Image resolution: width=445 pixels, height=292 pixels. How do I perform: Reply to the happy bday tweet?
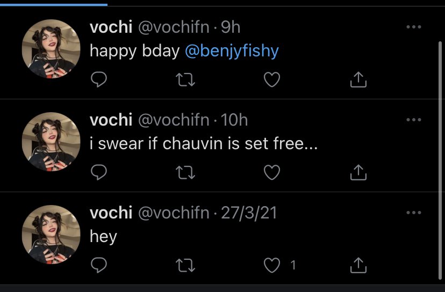point(99,80)
